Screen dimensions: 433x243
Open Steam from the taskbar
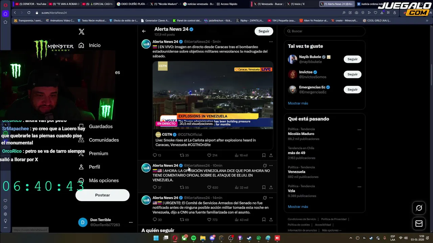coord(249,238)
